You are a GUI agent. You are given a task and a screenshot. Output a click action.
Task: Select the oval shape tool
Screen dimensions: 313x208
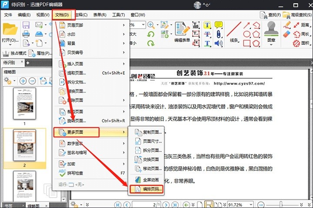(x=247, y=34)
